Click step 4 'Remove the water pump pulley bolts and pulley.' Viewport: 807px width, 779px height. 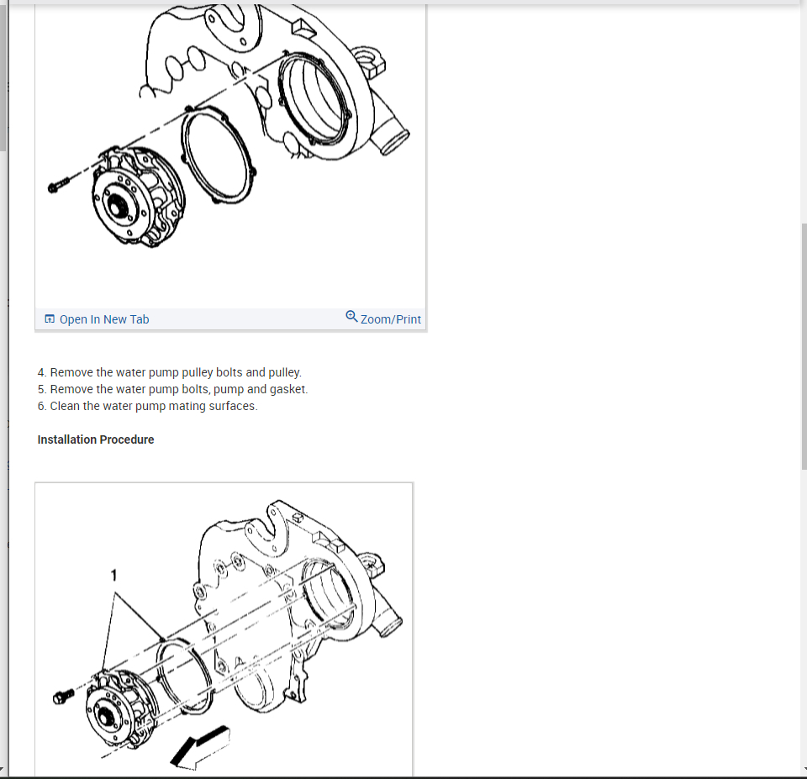[x=169, y=372]
